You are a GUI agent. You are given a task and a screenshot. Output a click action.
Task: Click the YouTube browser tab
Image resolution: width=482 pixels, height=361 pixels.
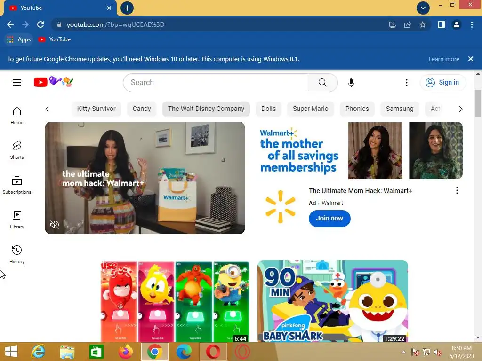point(60,8)
